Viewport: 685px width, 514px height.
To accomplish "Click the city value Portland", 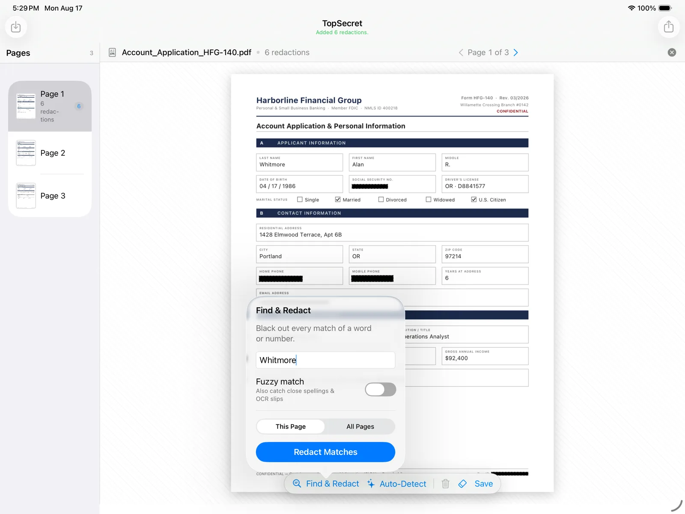I will [x=271, y=257].
